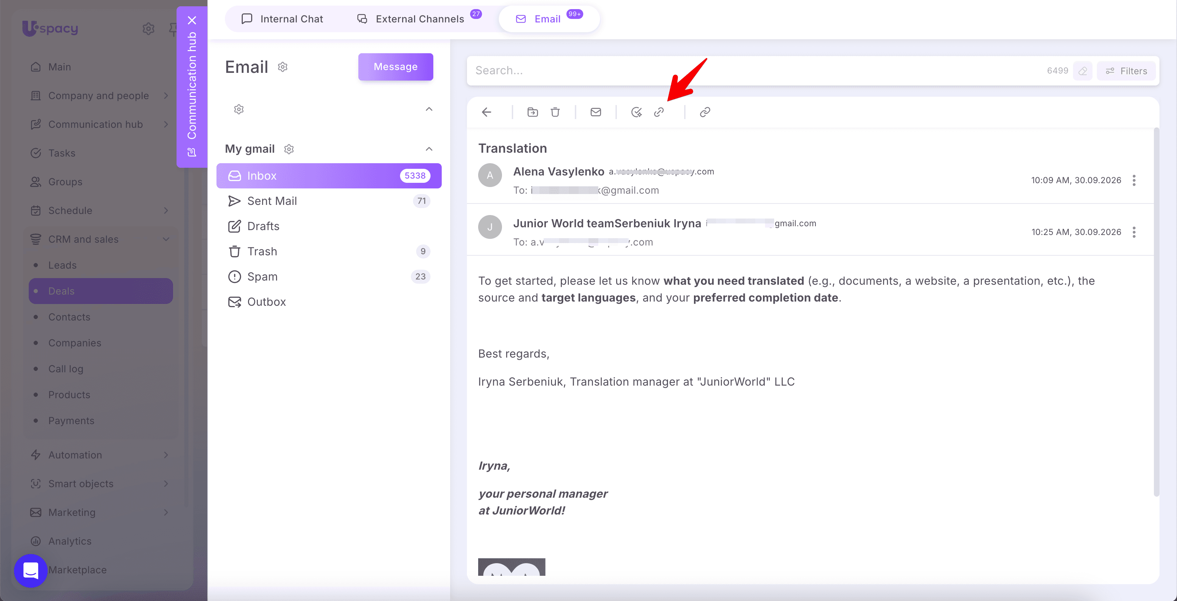This screenshot has width=1177, height=601.
Task: Open Analytics in sidebar
Action: tap(70, 541)
